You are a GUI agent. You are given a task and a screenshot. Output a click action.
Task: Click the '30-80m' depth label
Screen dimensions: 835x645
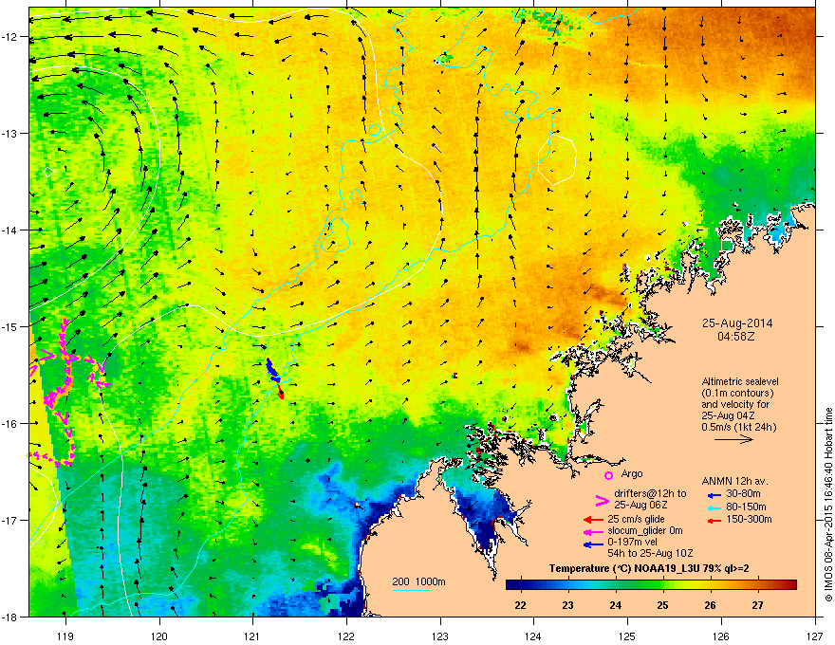point(743,494)
